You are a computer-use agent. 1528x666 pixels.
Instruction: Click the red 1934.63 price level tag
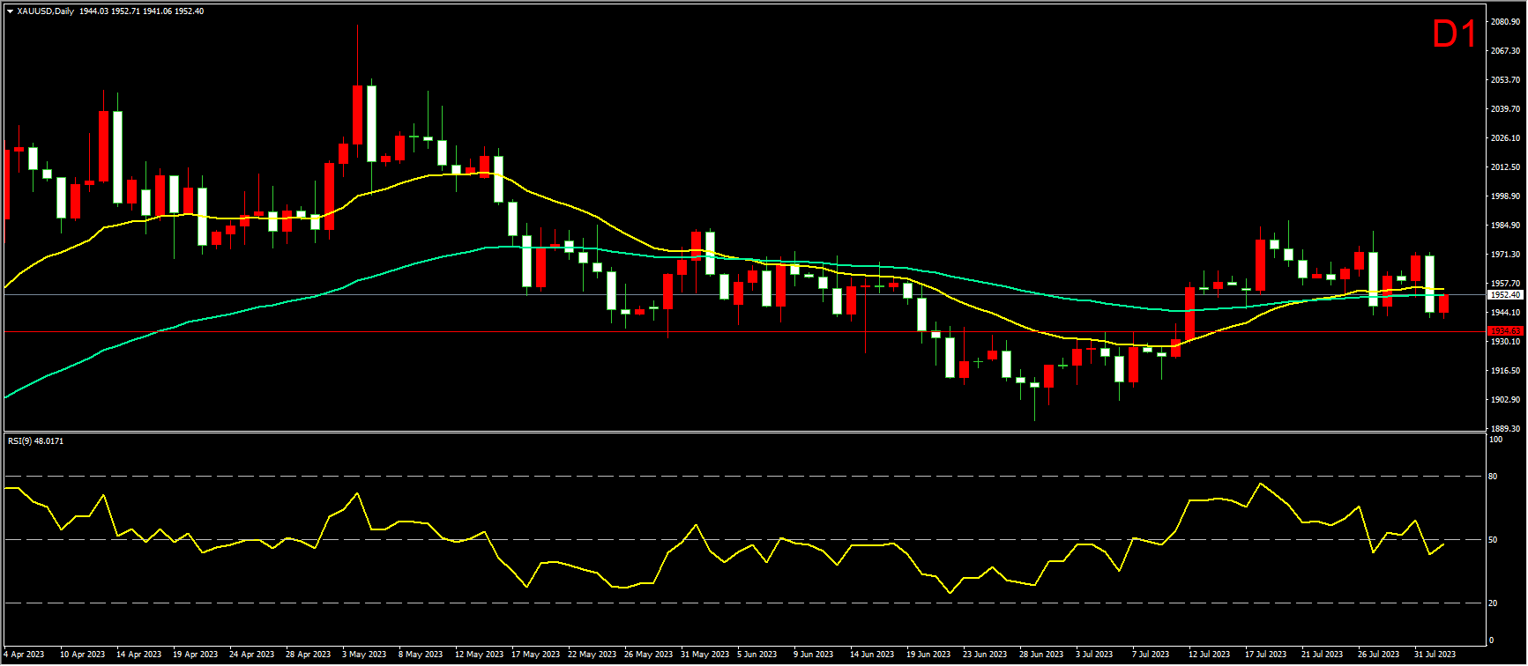coord(1504,331)
